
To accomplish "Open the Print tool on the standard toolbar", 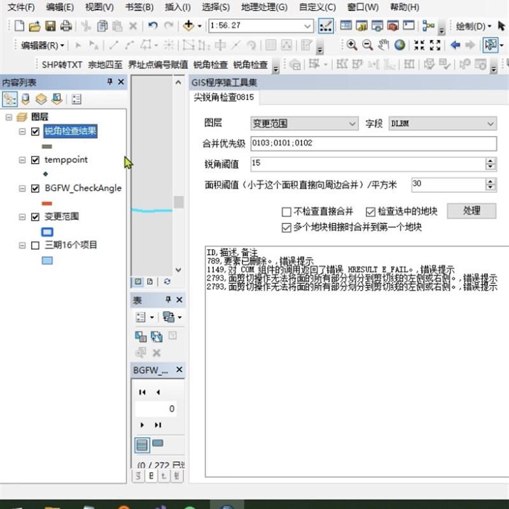I will [x=66, y=26].
